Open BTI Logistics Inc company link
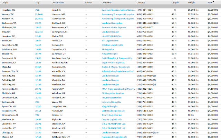 [x=110, y=41]
